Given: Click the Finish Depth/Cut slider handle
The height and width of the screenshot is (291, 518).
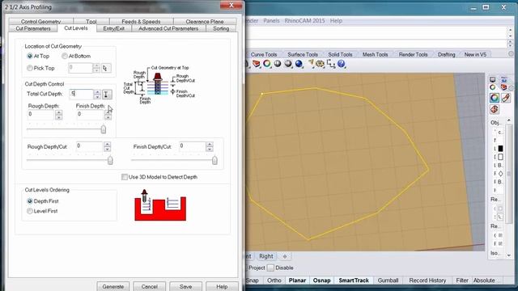Looking at the screenshot, I should pyautogui.click(x=214, y=160).
